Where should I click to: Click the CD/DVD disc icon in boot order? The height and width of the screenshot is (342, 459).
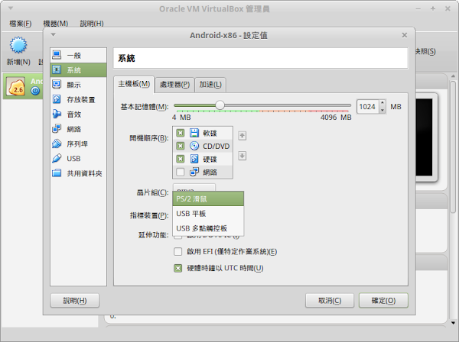pos(194,146)
